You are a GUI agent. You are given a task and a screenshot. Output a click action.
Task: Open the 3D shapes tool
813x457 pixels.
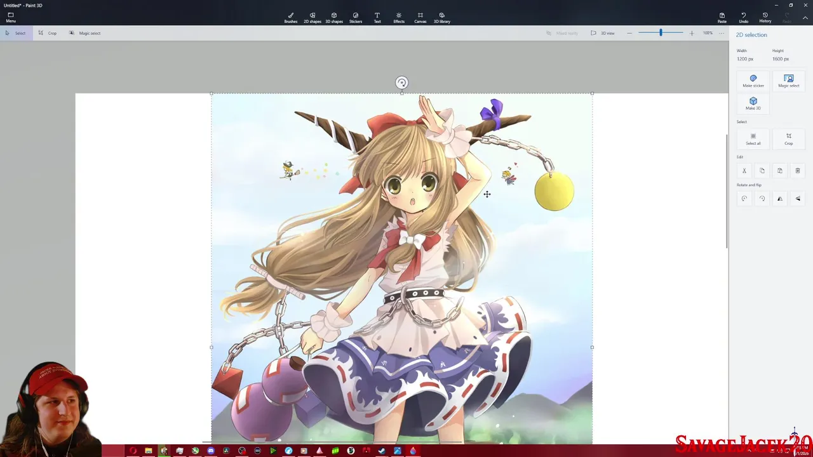pos(334,18)
